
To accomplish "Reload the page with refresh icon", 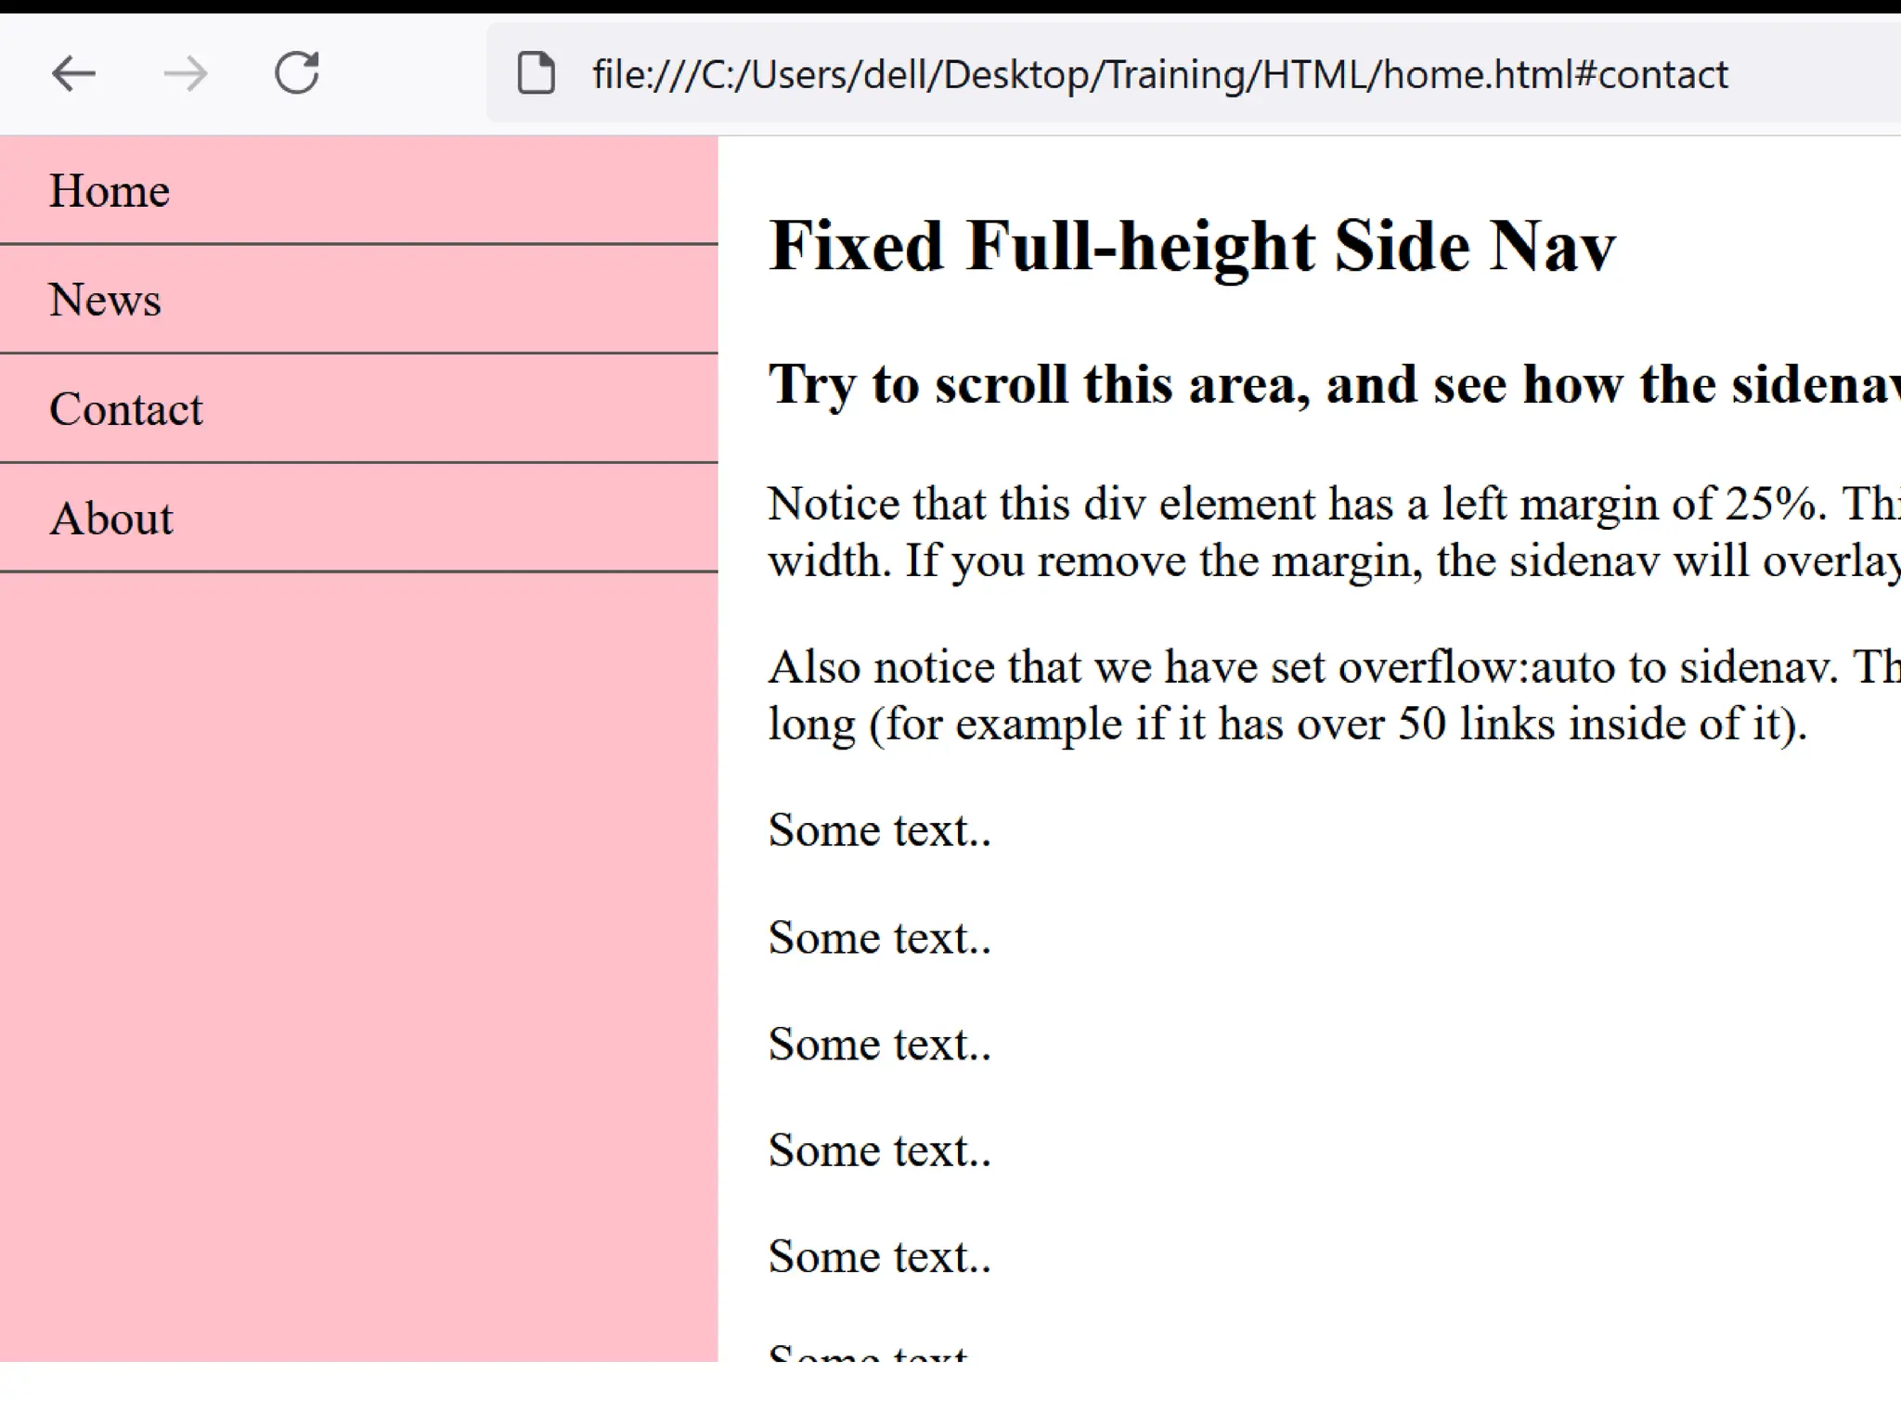I will [297, 73].
